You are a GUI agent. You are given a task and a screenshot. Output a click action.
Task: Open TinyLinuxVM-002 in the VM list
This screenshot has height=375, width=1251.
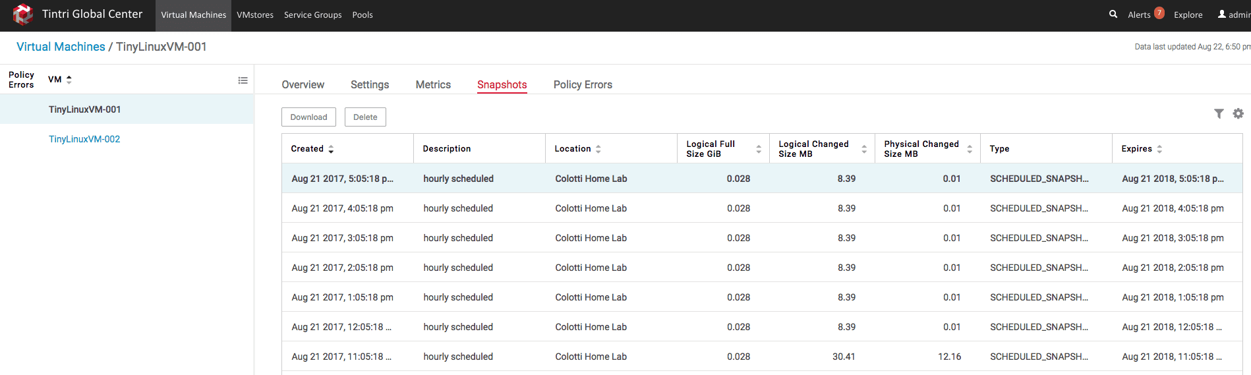coord(84,139)
